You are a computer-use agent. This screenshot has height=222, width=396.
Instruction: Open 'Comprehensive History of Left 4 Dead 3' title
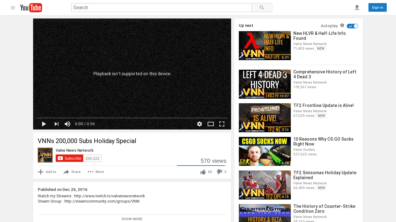tap(325, 74)
